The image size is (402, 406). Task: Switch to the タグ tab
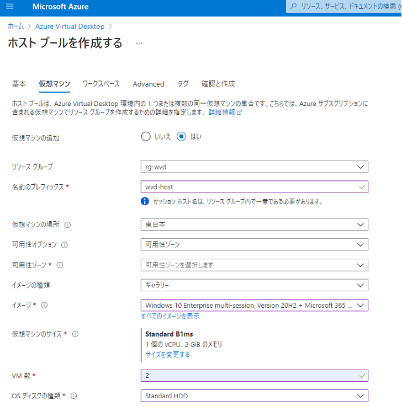[x=183, y=84]
